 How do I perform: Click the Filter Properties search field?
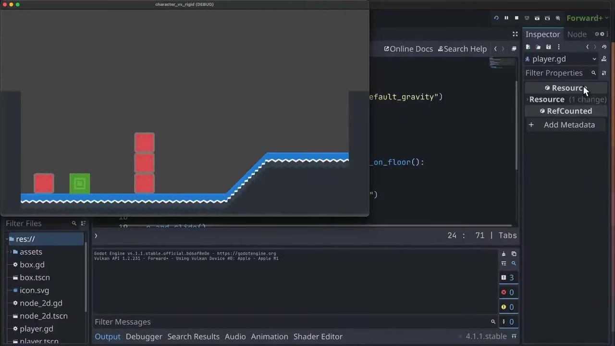(560, 73)
